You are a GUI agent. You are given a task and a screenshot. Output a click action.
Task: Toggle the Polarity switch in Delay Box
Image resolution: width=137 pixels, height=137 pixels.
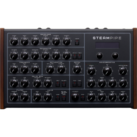[64, 84]
